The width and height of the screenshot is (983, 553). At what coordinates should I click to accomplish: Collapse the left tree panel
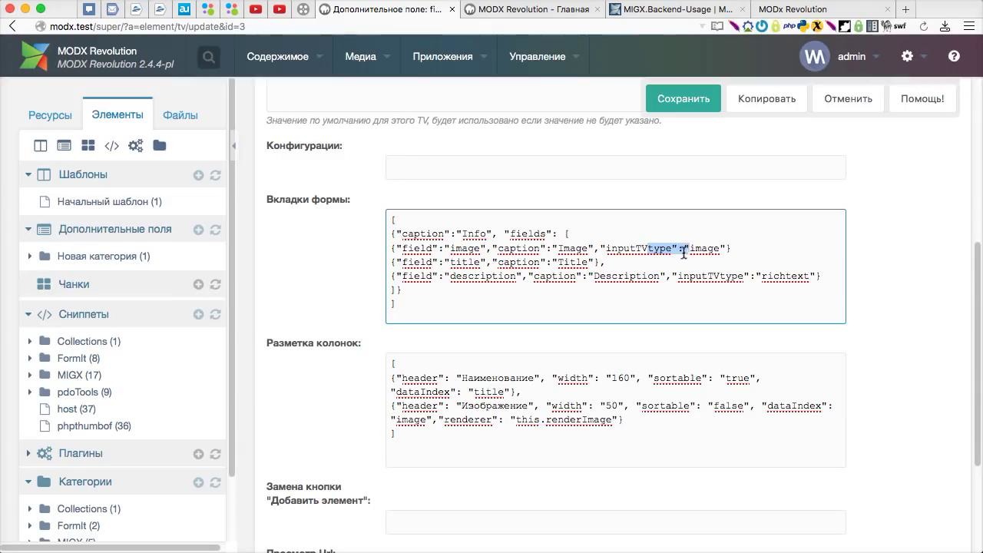[x=234, y=146]
